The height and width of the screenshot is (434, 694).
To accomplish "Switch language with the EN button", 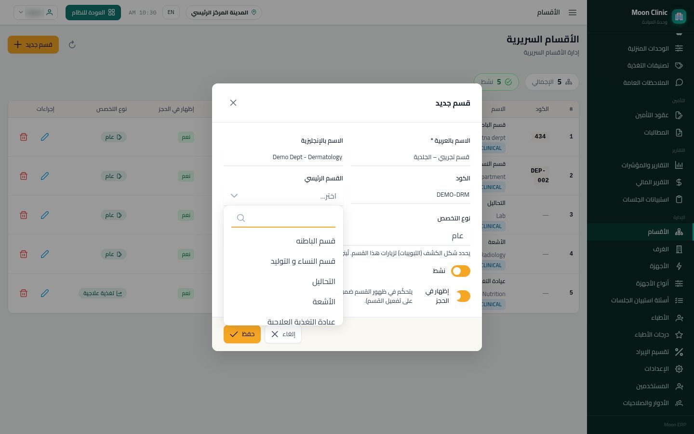I will tap(171, 13).
